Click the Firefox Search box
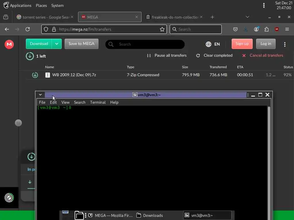Screen dimensions: 294x220 tap(196, 29)
